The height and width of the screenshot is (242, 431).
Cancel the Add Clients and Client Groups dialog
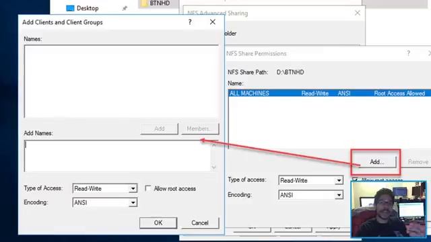click(x=200, y=223)
